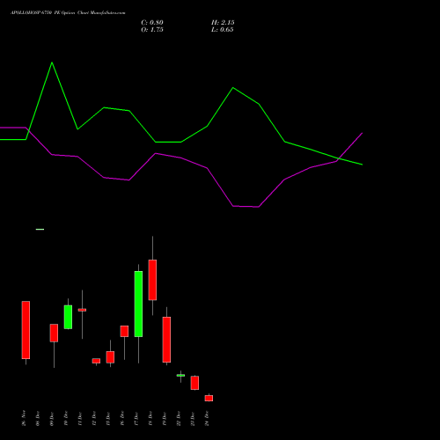
Task: Click the small green dash above 08 Dec
Action: click(x=40, y=230)
